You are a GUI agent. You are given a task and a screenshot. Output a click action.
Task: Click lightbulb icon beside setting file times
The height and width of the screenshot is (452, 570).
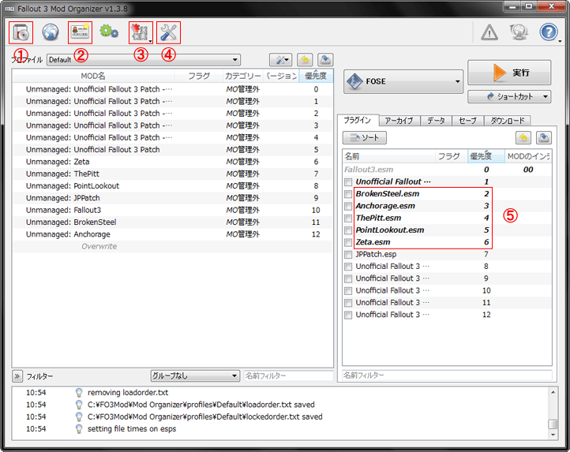pos(79,429)
